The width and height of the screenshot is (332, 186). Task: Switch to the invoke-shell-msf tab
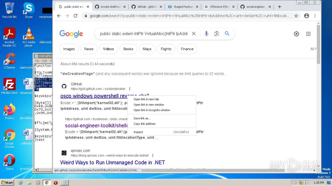[x=110, y=7]
